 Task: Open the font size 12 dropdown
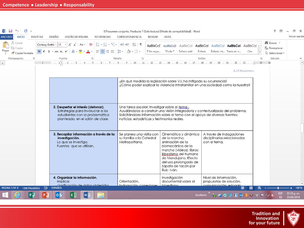click(x=66, y=45)
